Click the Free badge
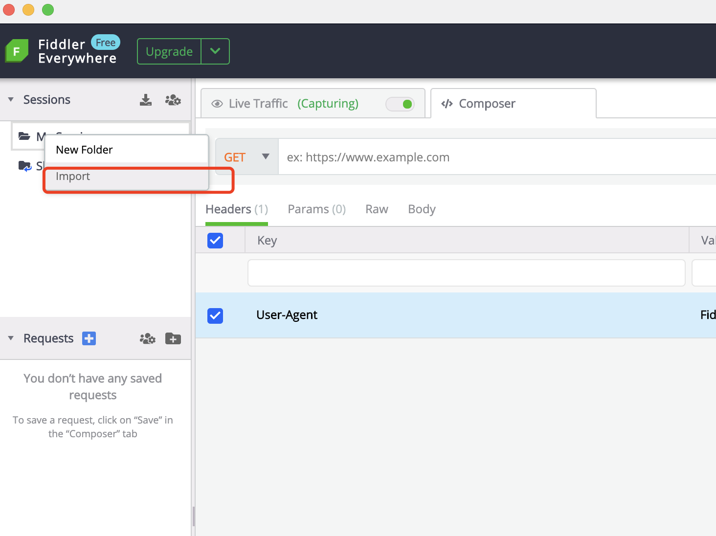This screenshot has height=536, width=716. click(x=106, y=43)
